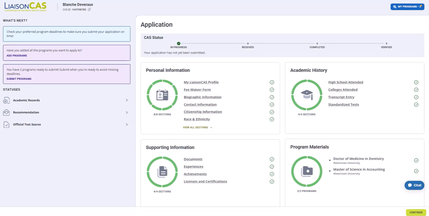The width and height of the screenshot is (429, 216).
Task: Click the Official Test Scores document icon
Action: [x=6, y=125]
